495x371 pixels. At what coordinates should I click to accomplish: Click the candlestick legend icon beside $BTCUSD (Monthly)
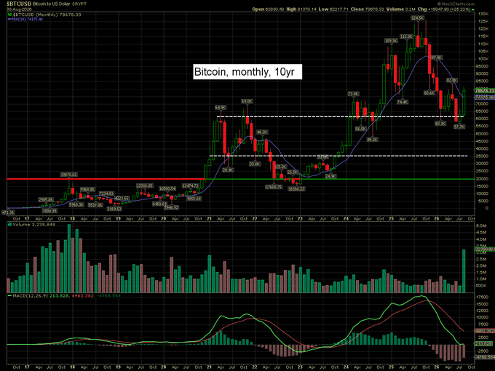point(9,15)
